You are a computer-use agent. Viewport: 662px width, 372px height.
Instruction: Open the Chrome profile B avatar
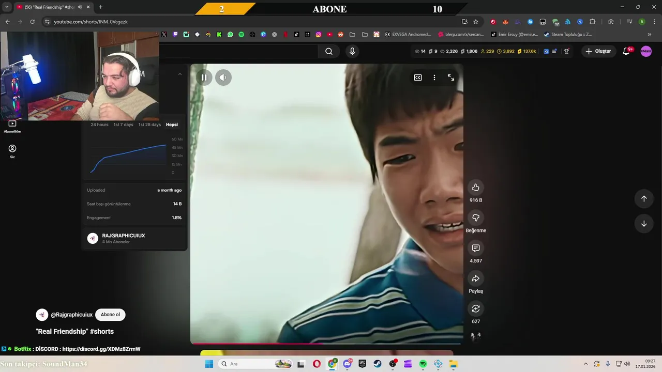point(642,22)
